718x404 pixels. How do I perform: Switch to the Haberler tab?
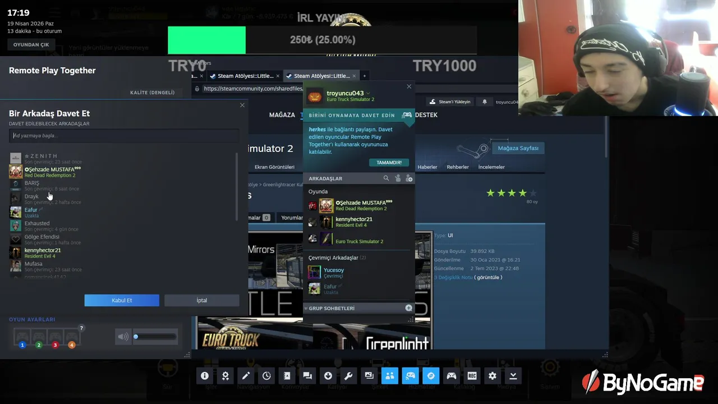pos(427,167)
